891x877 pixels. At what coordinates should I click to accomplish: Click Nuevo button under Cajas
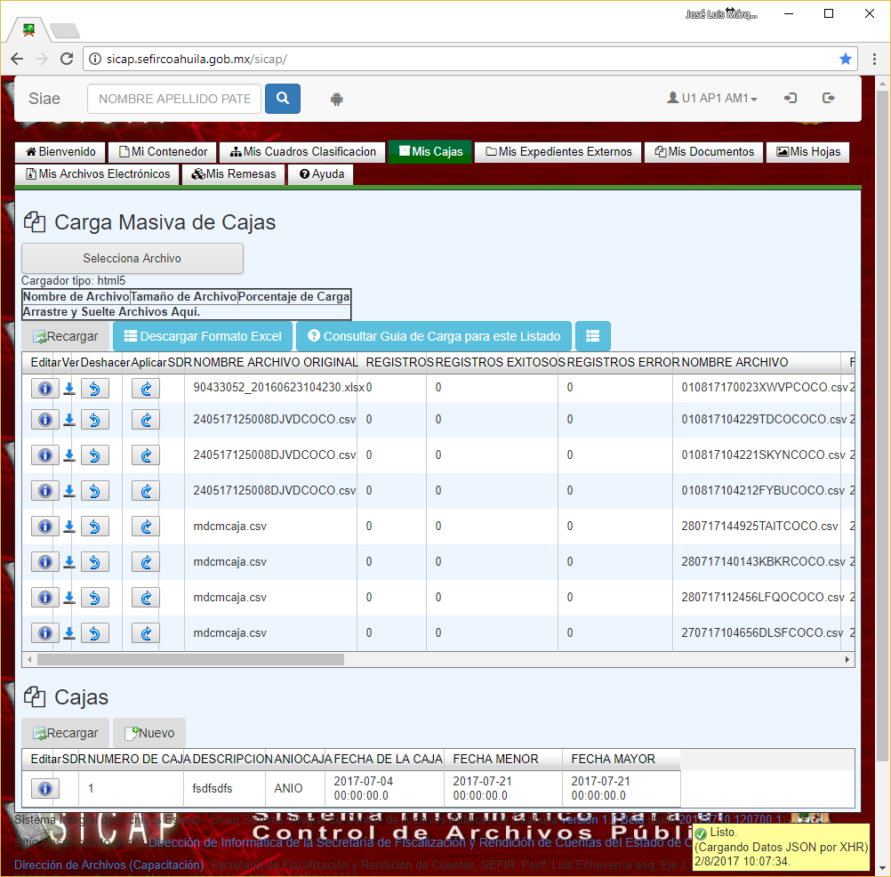click(149, 733)
